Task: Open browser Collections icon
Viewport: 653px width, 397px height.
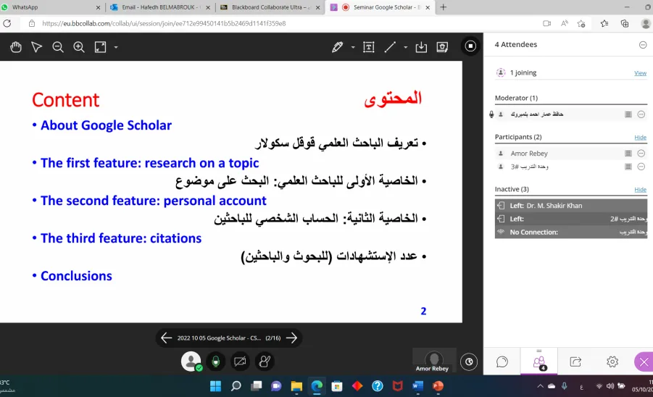Action: click(x=625, y=24)
